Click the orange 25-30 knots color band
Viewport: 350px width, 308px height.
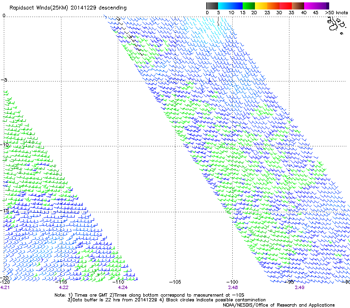pos(273,6)
